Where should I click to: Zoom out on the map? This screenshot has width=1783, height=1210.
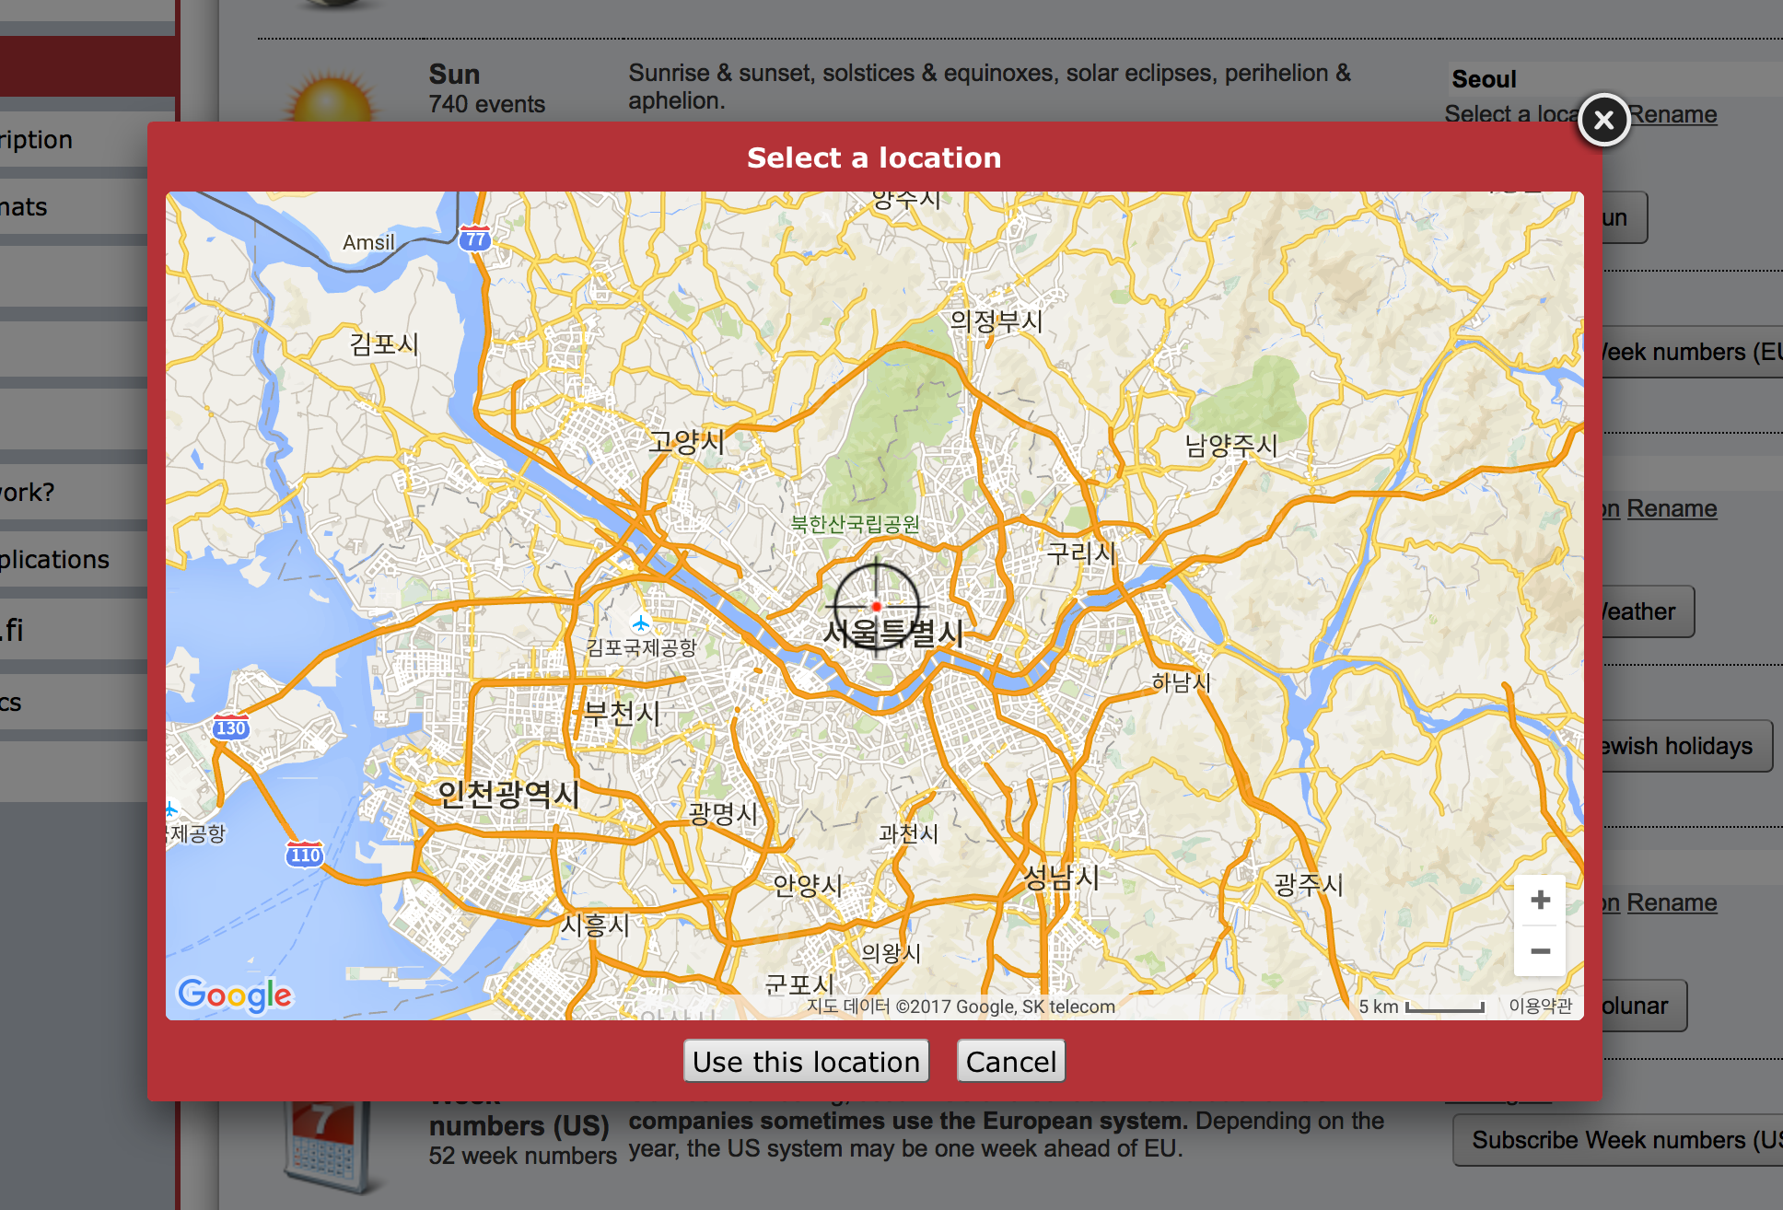1540,951
